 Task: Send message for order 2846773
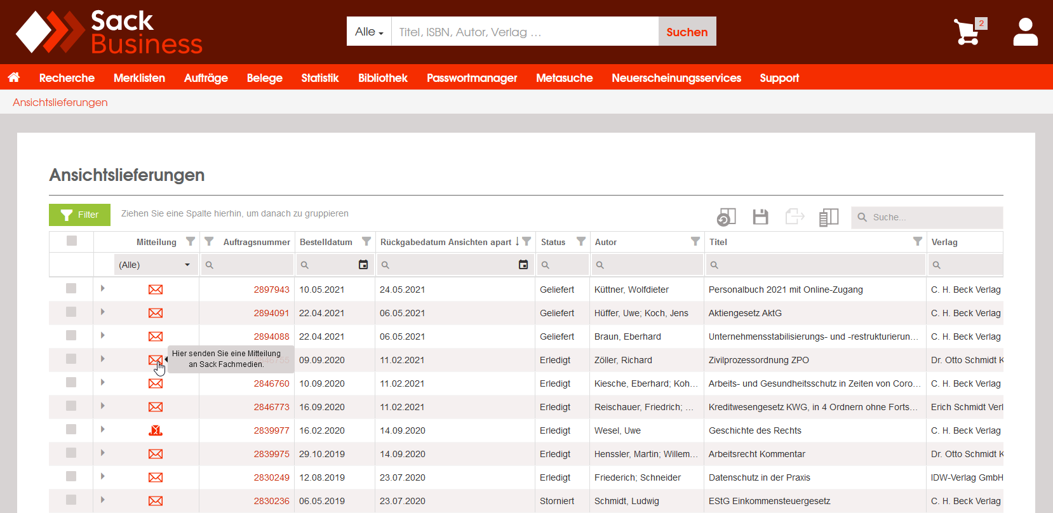point(156,407)
